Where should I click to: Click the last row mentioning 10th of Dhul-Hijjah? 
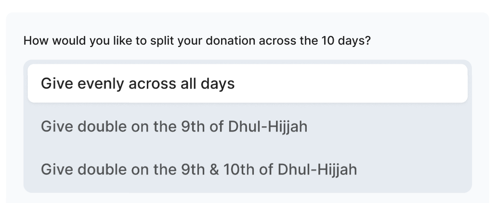(x=248, y=169)
